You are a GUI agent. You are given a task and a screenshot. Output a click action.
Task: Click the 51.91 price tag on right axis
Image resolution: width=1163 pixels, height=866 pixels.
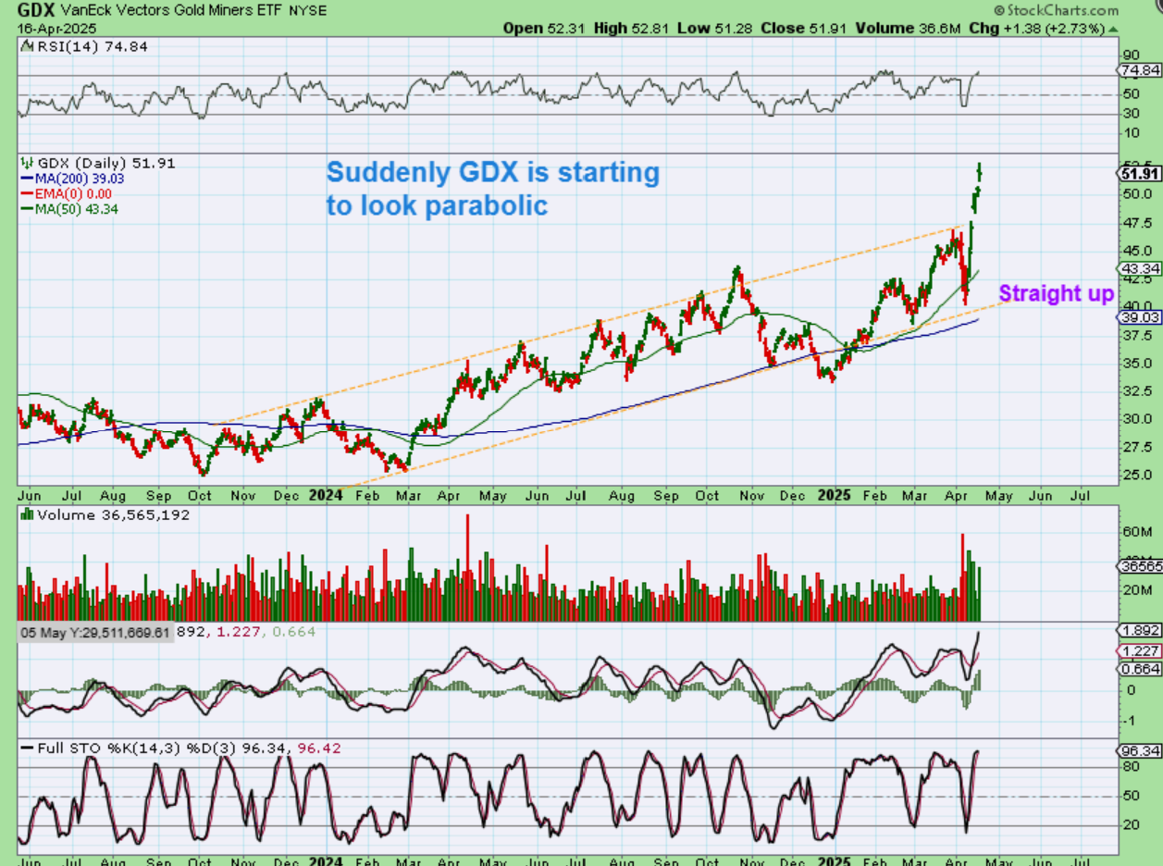click(x=1141, y=173)
